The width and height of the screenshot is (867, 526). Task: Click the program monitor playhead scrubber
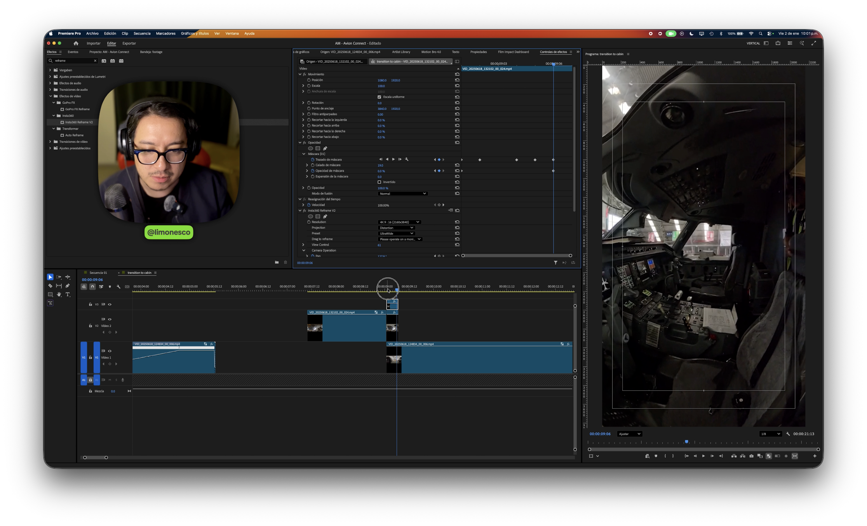686,442
